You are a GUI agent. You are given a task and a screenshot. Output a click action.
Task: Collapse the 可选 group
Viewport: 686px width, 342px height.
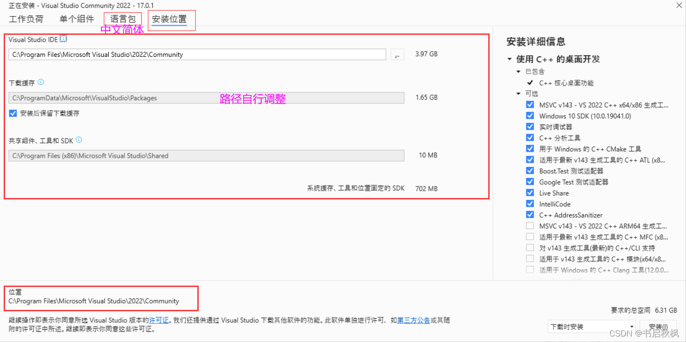(519, 94)
